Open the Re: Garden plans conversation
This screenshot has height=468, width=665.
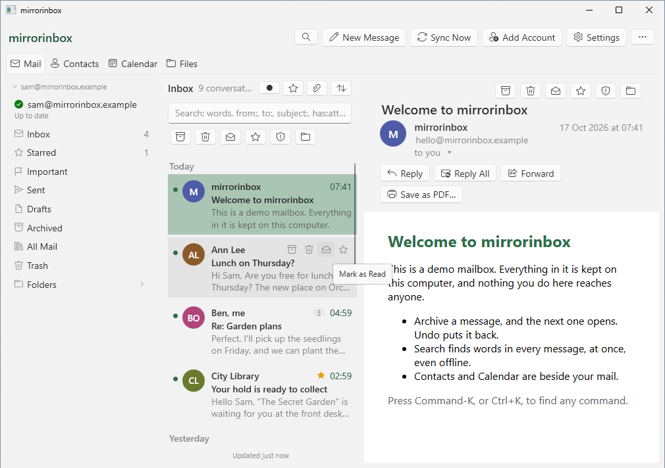click(x=262, y=331)
